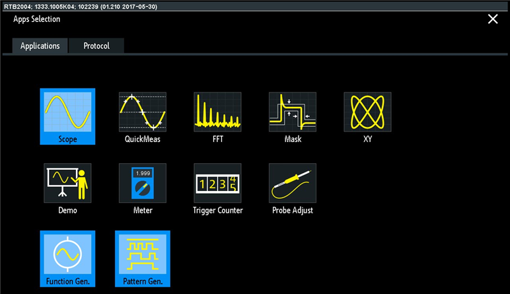
Task: Click the Apps Selection title text
Action: click(37, 19)
